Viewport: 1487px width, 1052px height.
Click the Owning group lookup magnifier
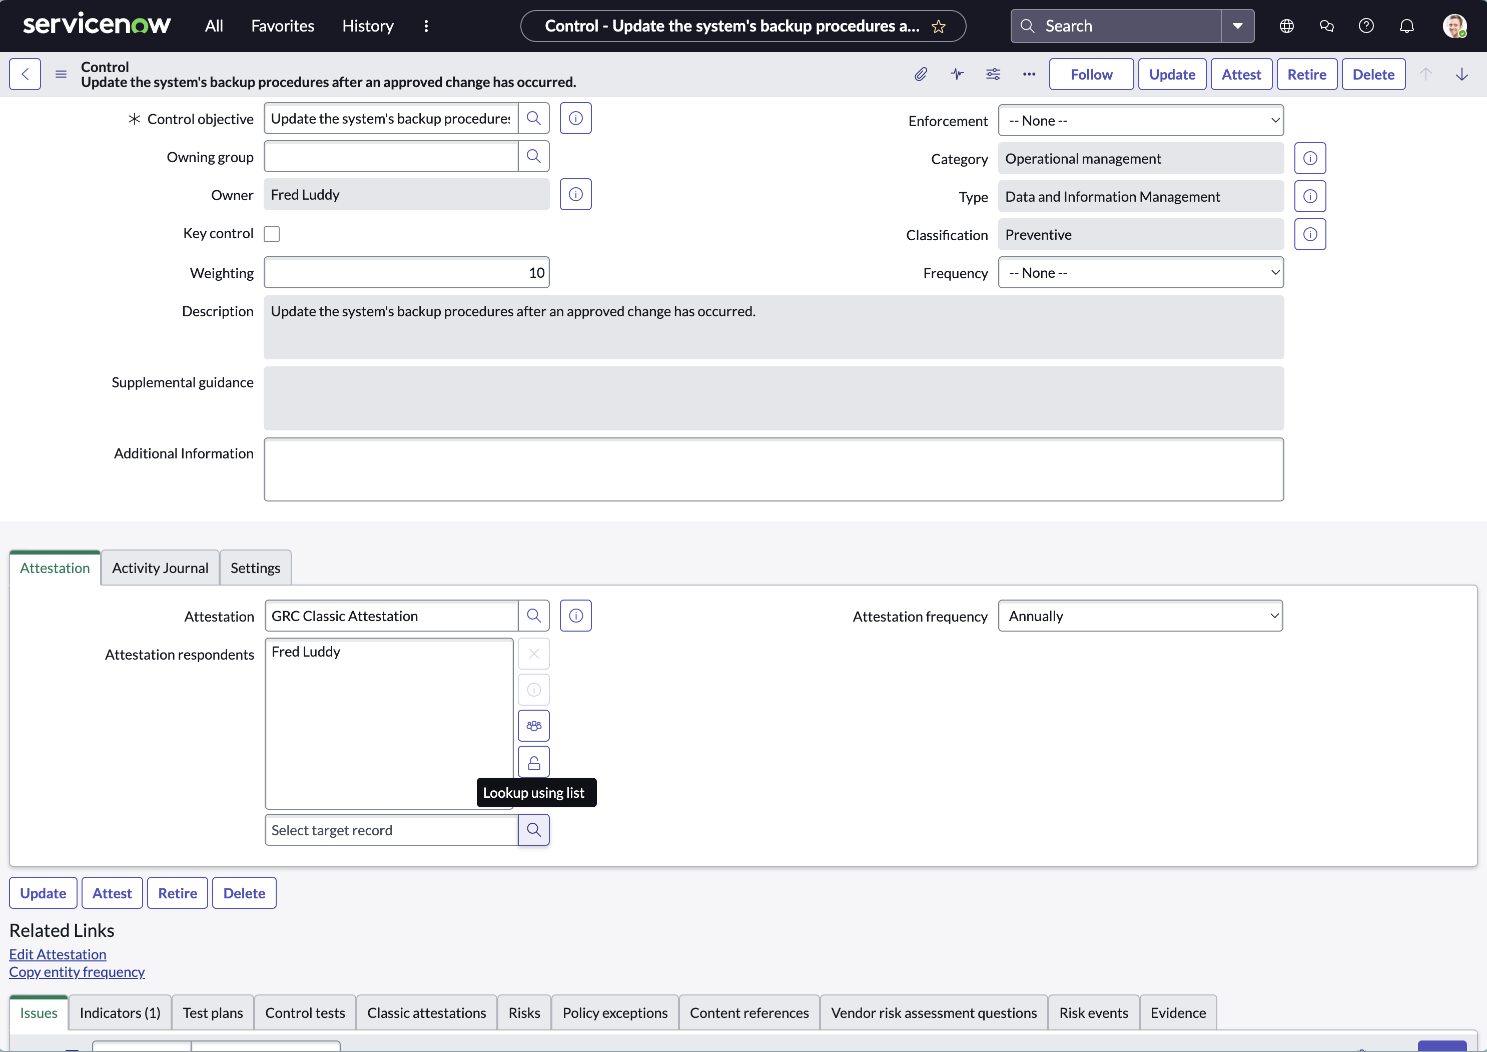pyautogui.click(x=533, y=156)
